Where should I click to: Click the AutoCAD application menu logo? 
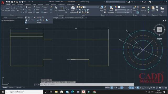click(x=3, y=3)
